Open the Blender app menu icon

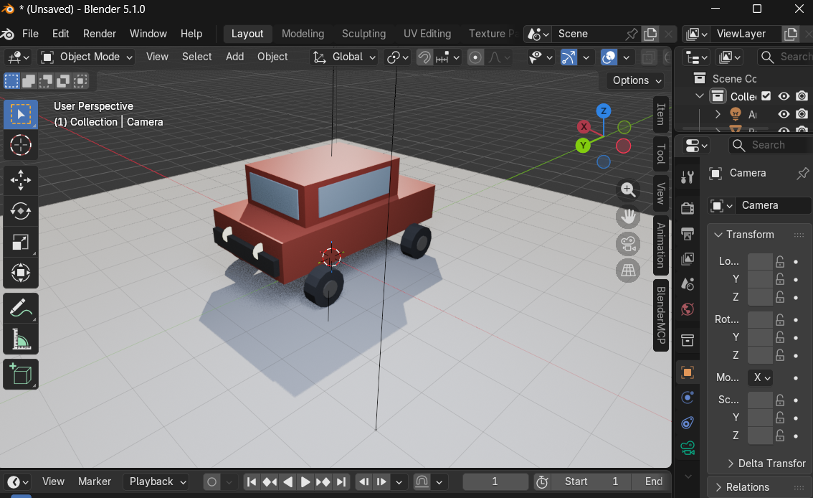8,34
